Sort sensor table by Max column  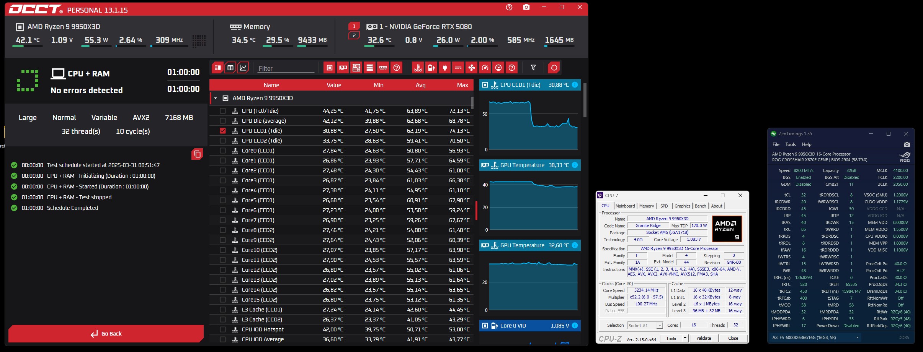[462, 85]
